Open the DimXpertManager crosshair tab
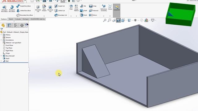 coord(22,25)
